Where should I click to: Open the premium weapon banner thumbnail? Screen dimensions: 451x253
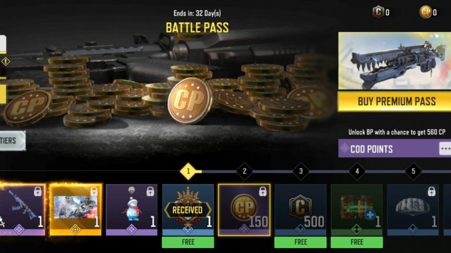[x=395, y=61]
